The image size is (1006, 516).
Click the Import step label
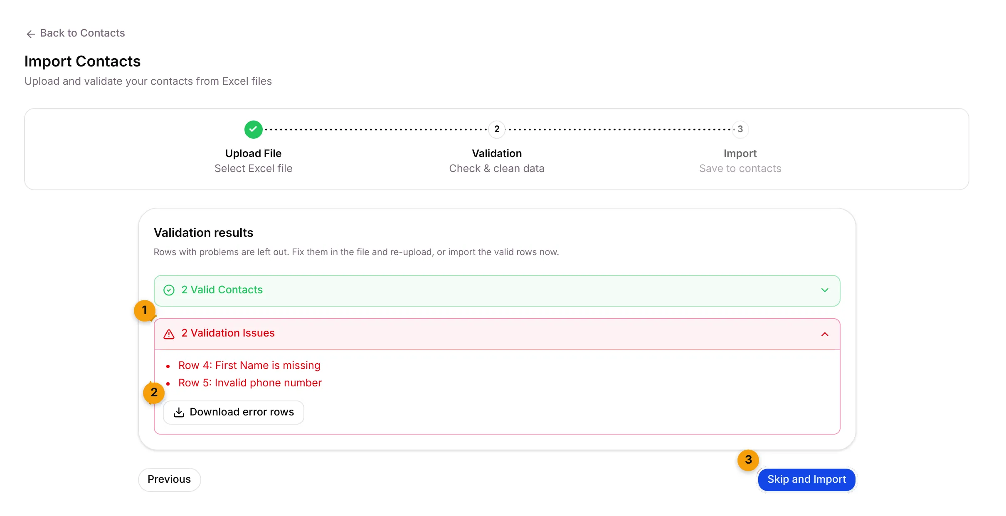coord(740,153)
